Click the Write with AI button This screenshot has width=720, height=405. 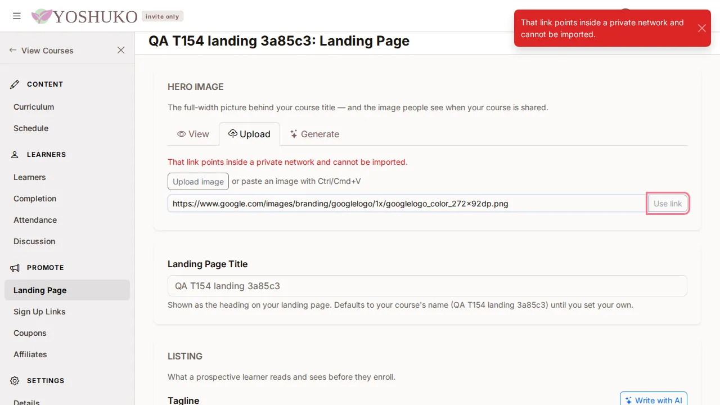tap(654, 399)
